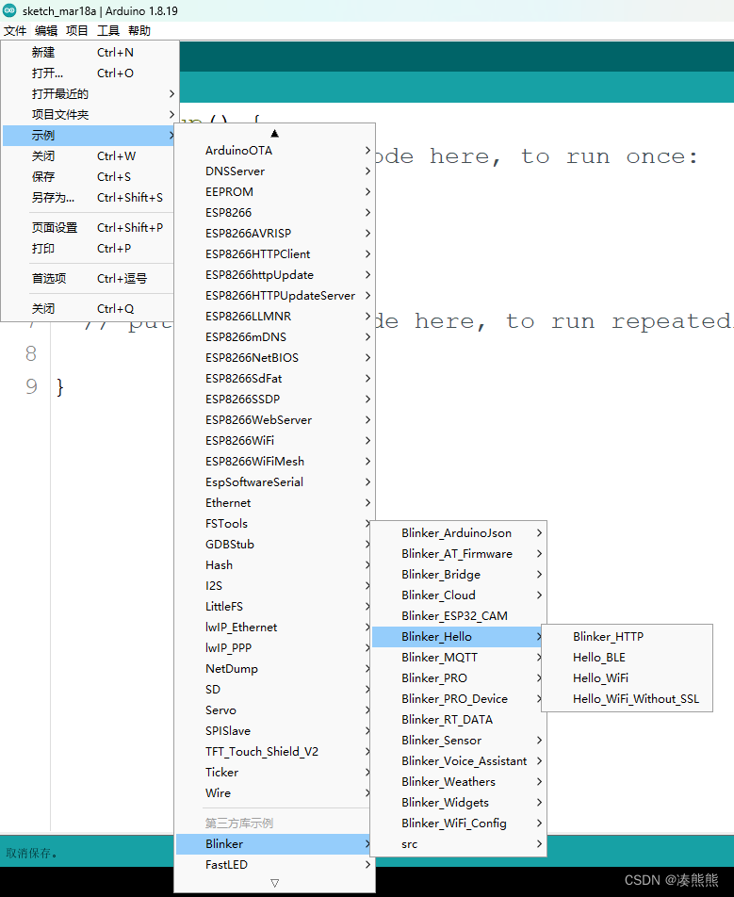Expand 项目文件夹 submenu
Image resolution: width=734 pixels, height=897 pixels.
click(90, 114)
